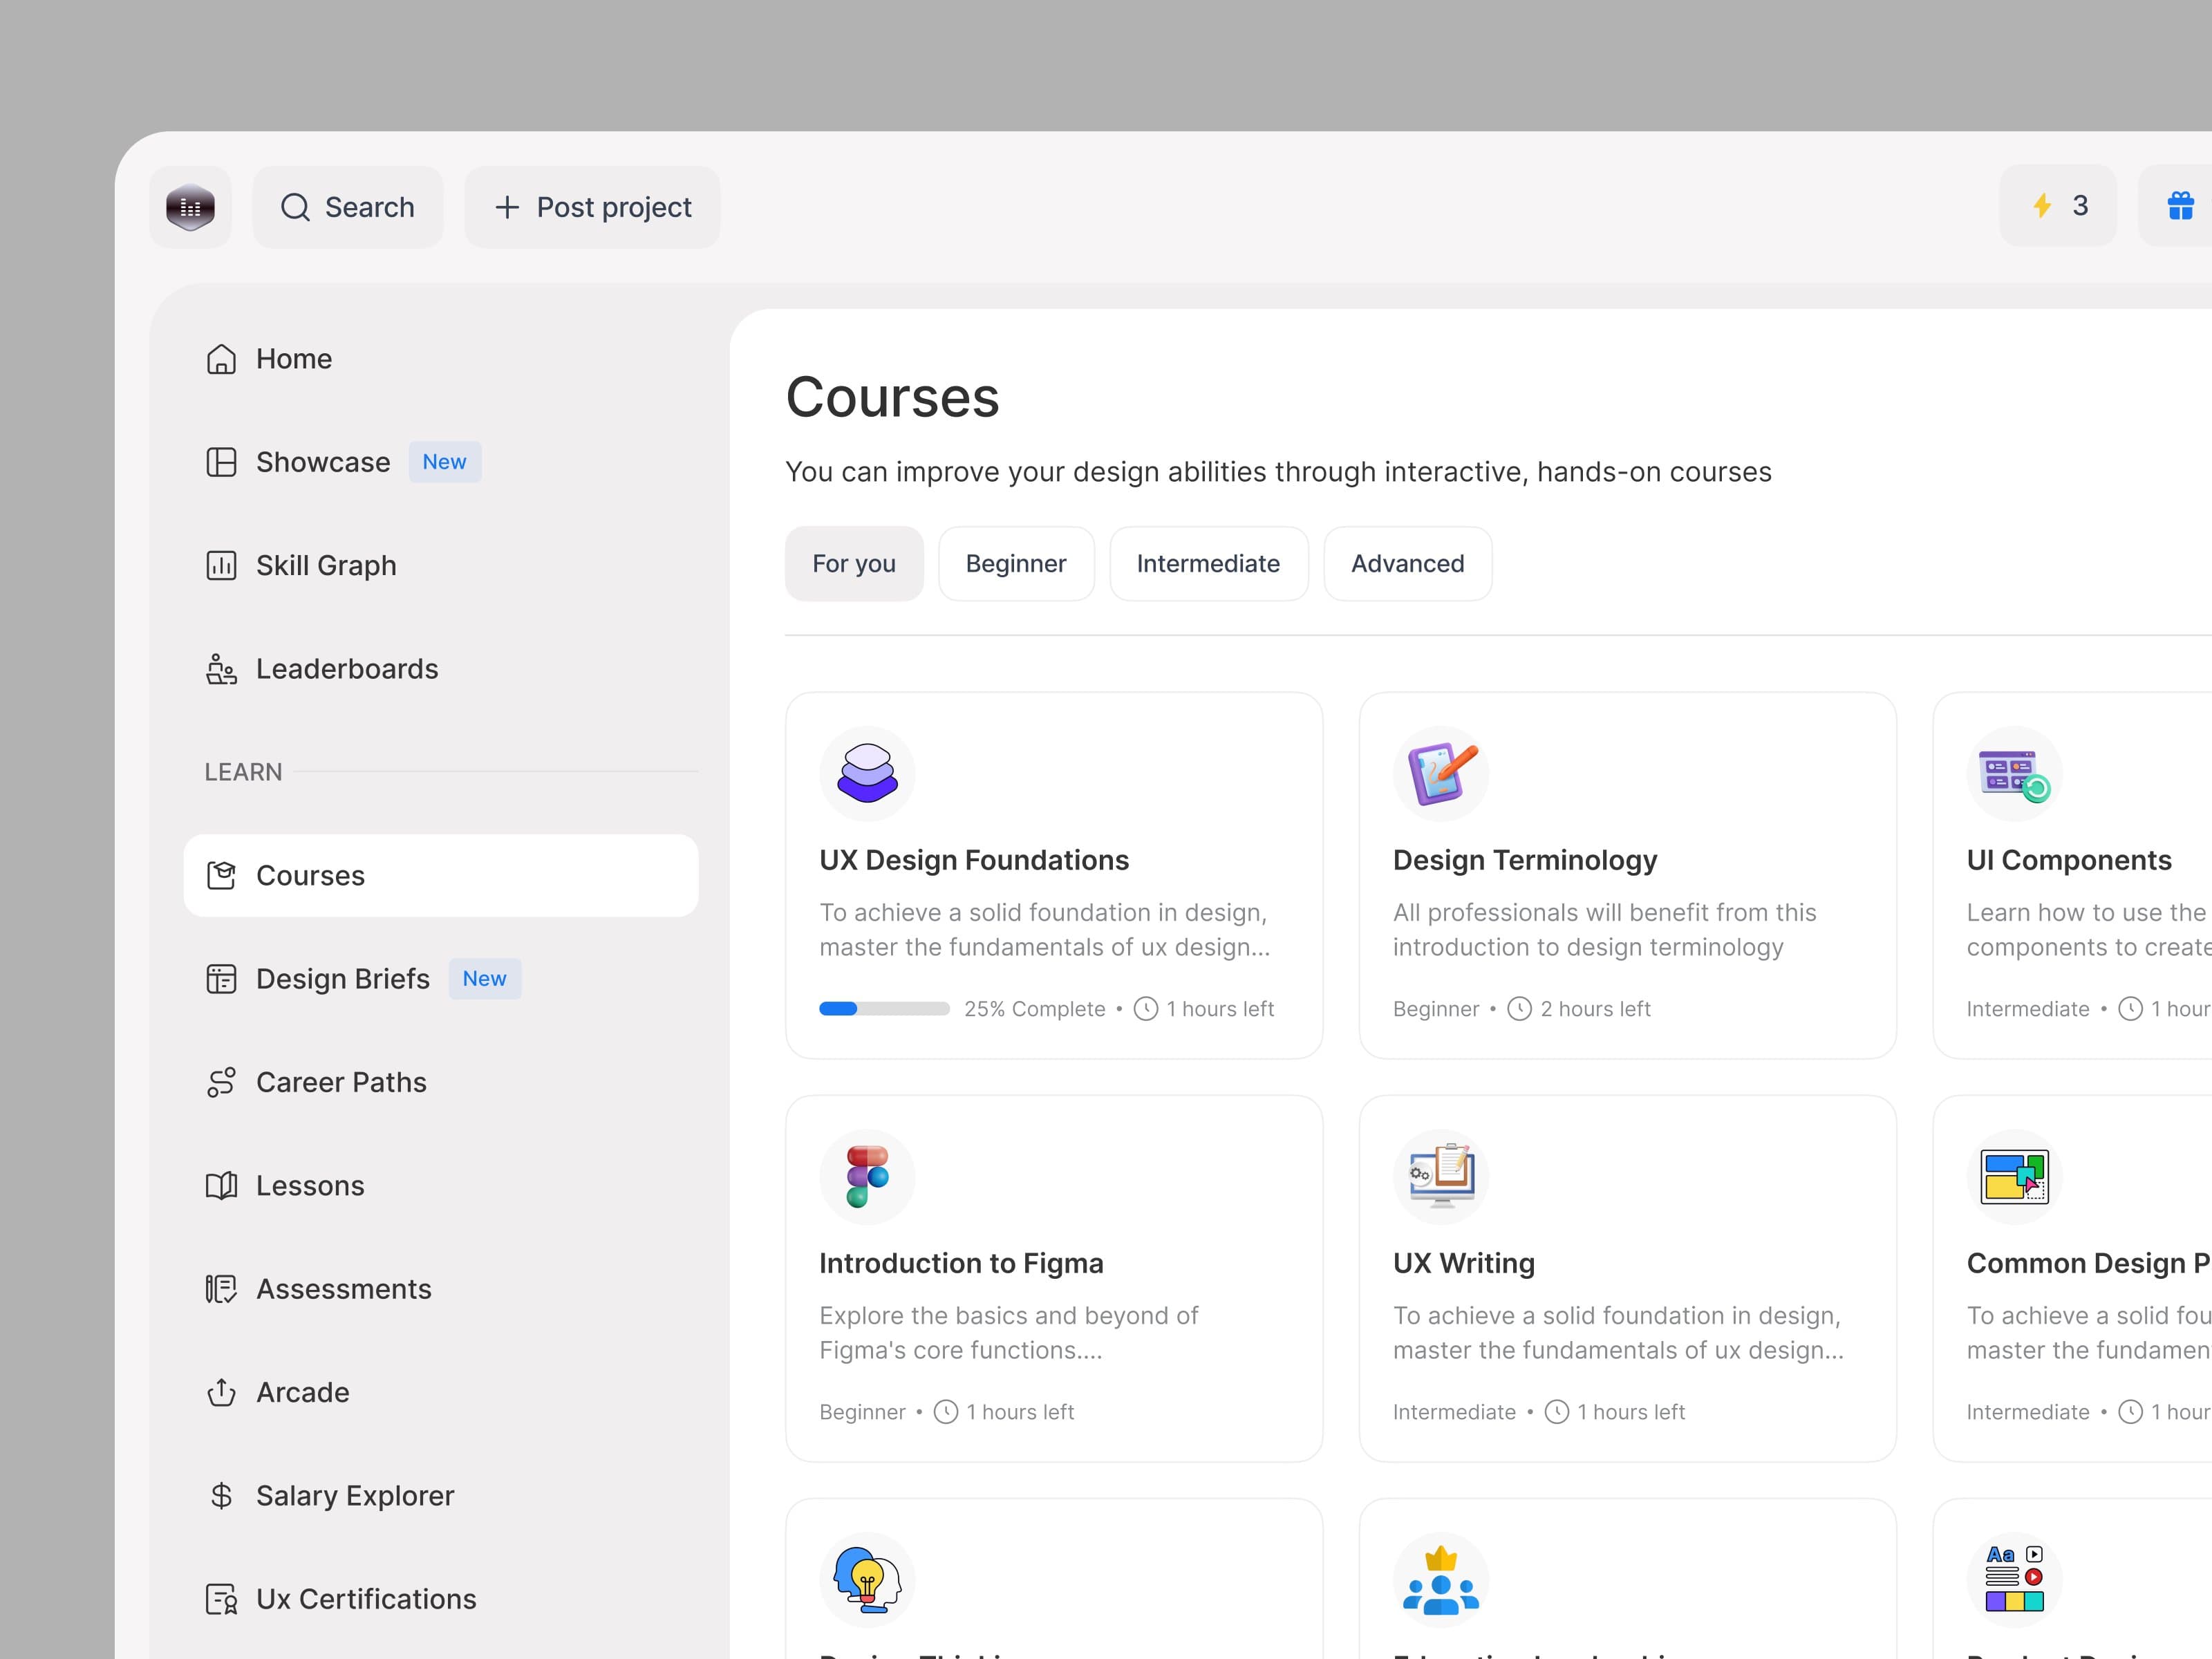Click the crowned people group icon
Screen dimensions: 2212x1659
1441,1580
